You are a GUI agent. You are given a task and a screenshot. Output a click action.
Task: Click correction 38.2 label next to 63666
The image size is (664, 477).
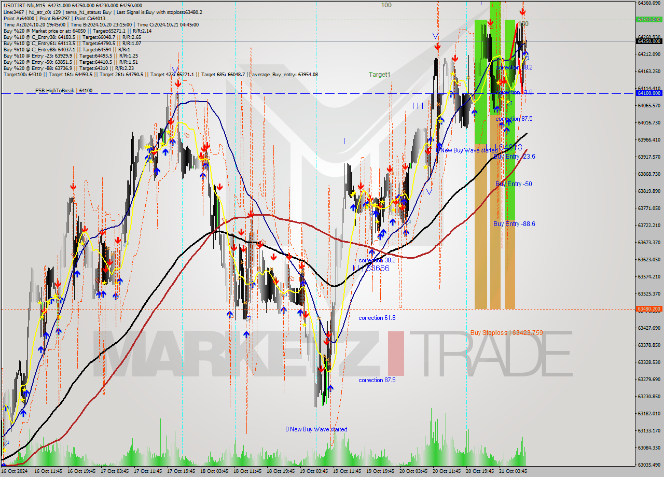pos(377,260)
